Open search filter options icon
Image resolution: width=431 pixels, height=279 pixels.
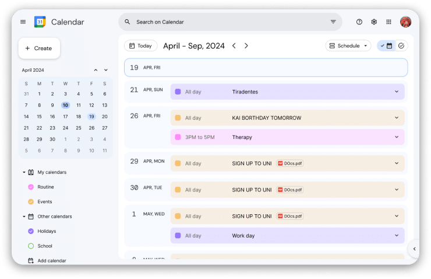click(x=333, y=22)
